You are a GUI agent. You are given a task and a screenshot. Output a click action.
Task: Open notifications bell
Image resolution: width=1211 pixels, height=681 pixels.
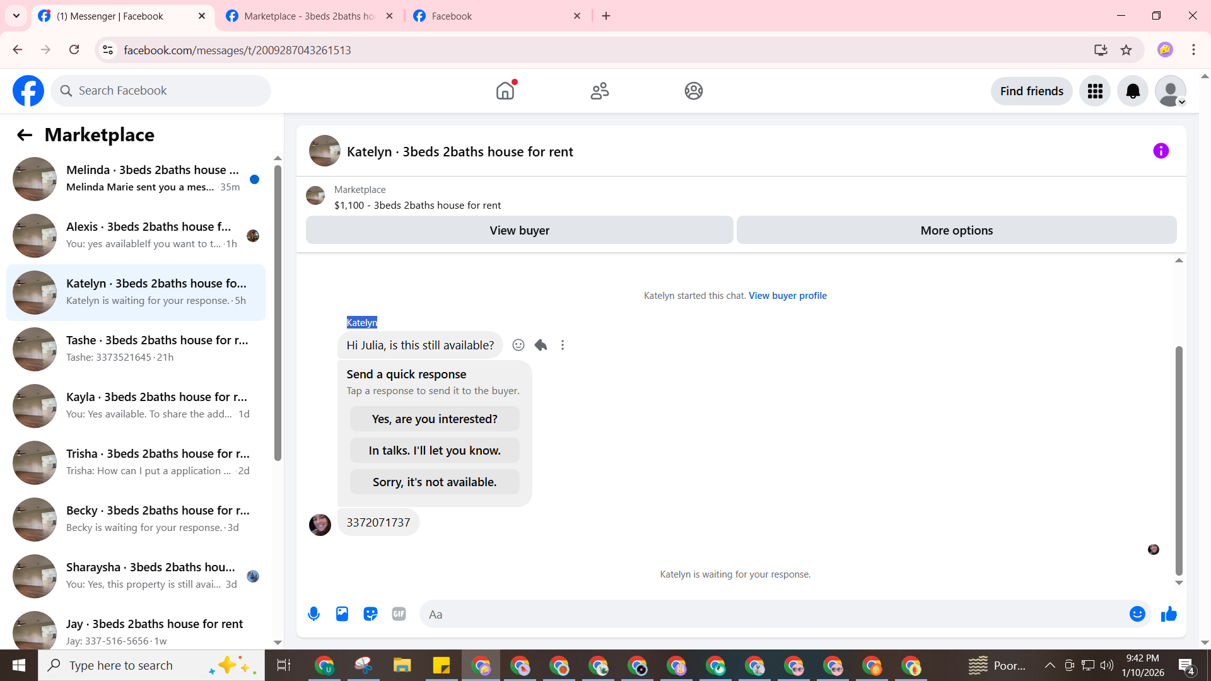click(x=1132, y=91)
